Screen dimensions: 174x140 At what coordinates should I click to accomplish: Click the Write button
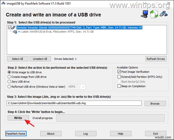pos(18,118)
